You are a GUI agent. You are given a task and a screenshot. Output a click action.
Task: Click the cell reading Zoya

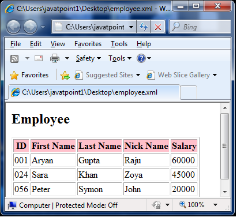(146, 174)
